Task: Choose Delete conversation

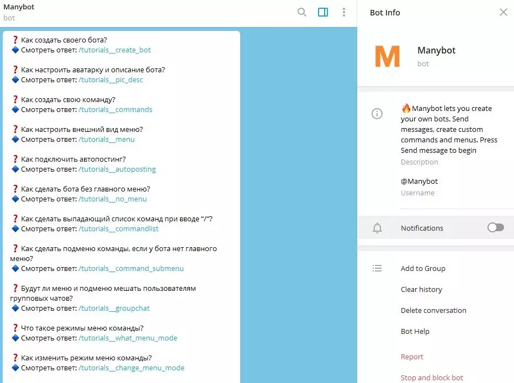Action: 433,310
